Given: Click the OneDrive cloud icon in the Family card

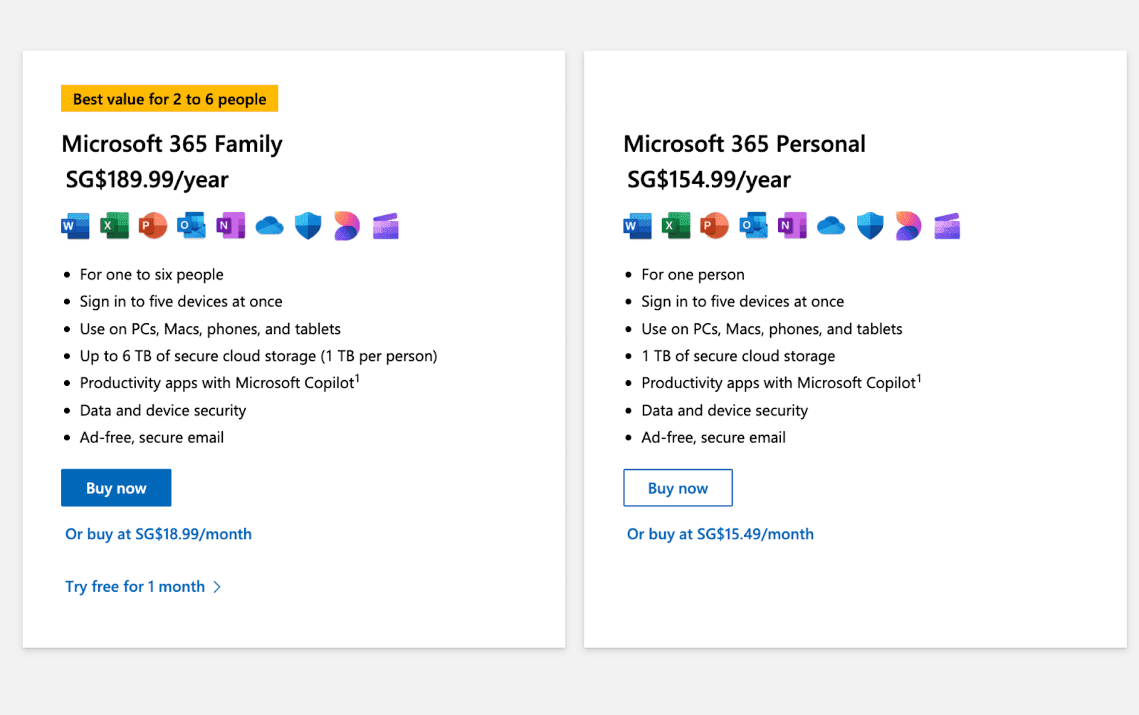Looking at the screenshot, I should click(x=268, y=226).
